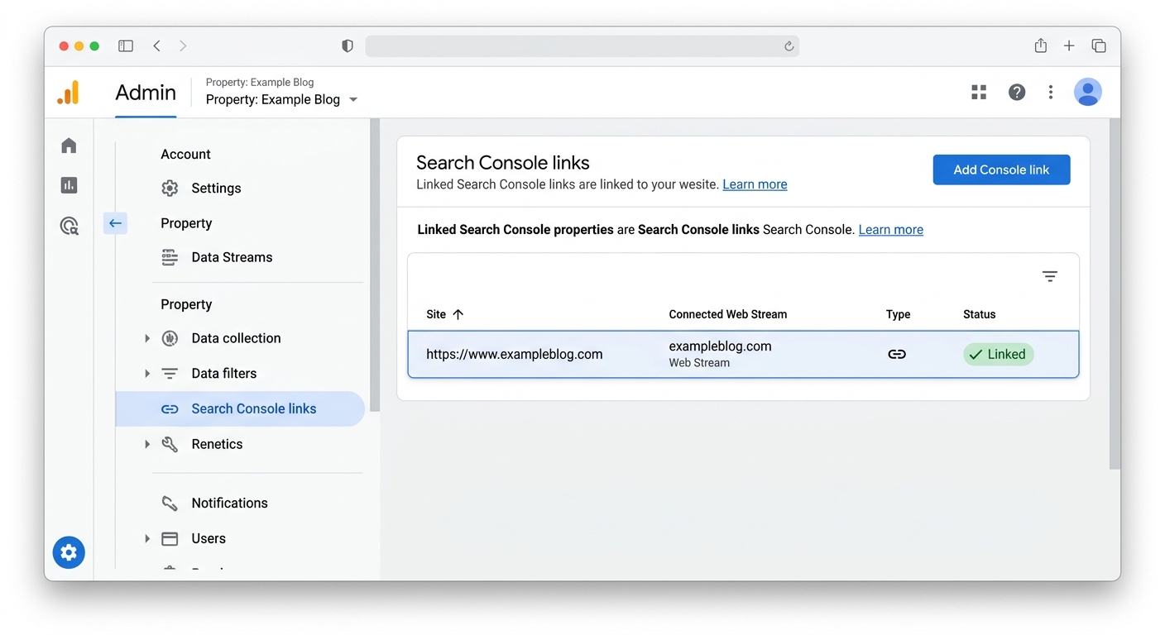Click the Analytics logo
This screenshot has width=1165, height=635.
(x=69, y=93)
